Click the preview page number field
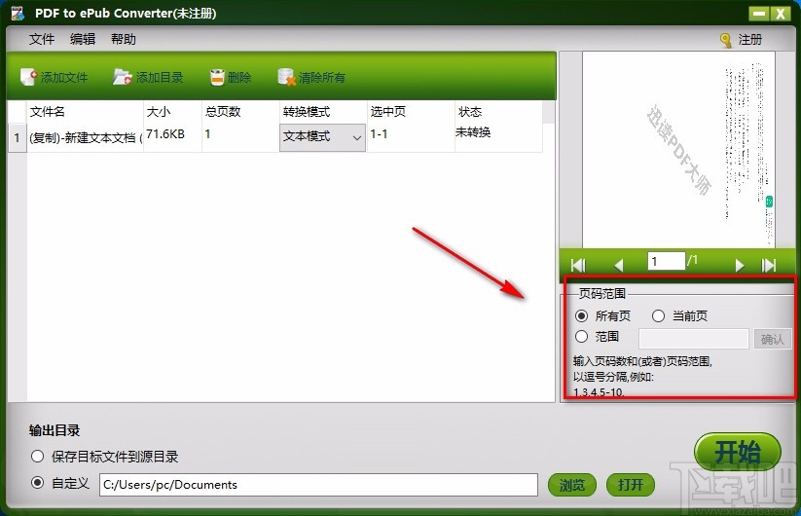 pyautogui.click(x=666, y=261)
